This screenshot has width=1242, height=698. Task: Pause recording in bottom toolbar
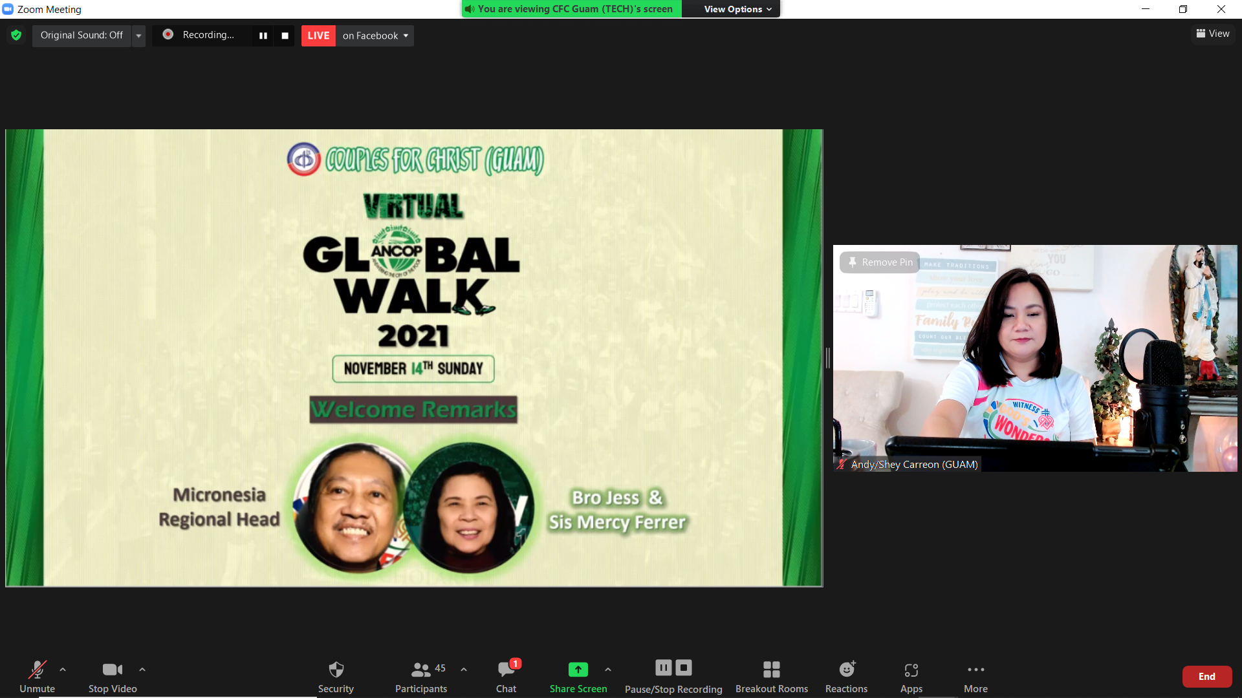[664, 668]
